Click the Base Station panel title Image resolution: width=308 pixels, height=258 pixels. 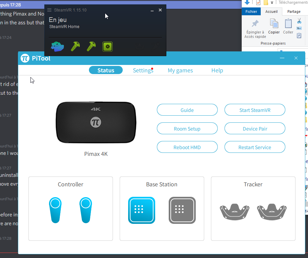[162, 184]
